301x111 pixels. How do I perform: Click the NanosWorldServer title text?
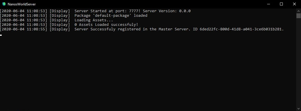22,4
